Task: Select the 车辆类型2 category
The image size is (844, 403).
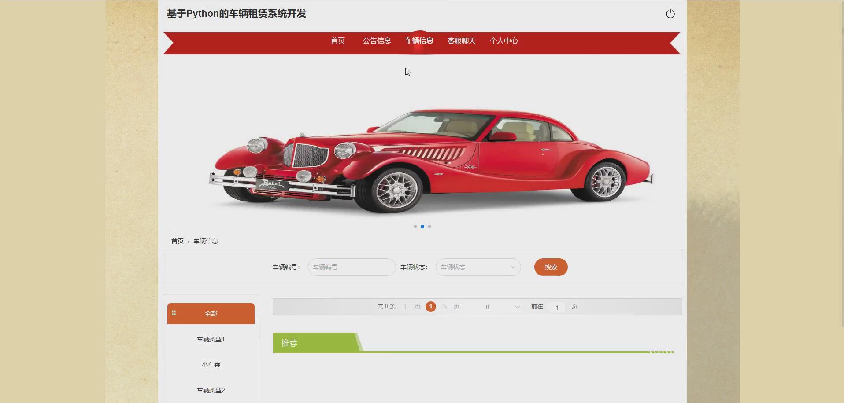Action: [x=211, y=390]
